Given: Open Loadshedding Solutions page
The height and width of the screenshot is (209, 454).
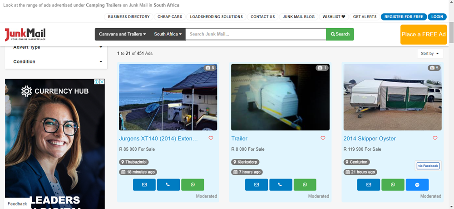Looking at the screenshot, I should 216,17.
